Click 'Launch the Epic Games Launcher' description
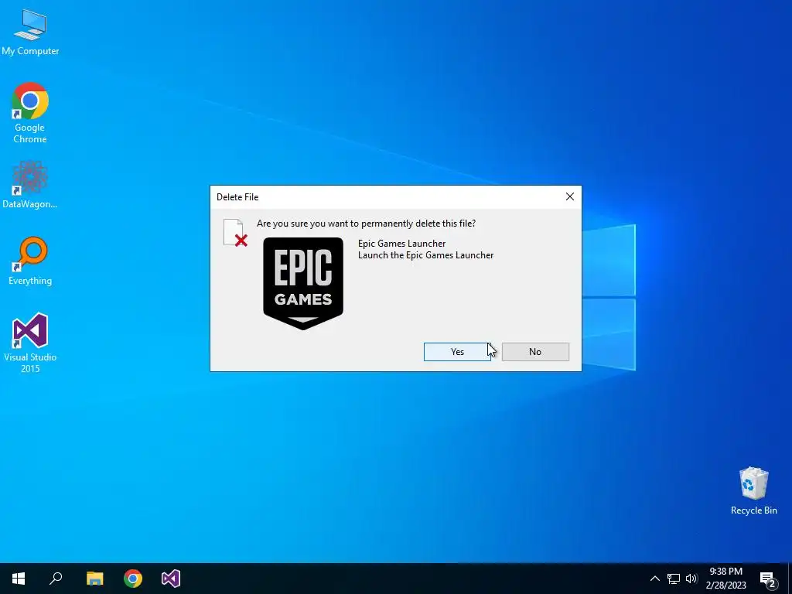This screenshot has height=594, width=792. 426,255
